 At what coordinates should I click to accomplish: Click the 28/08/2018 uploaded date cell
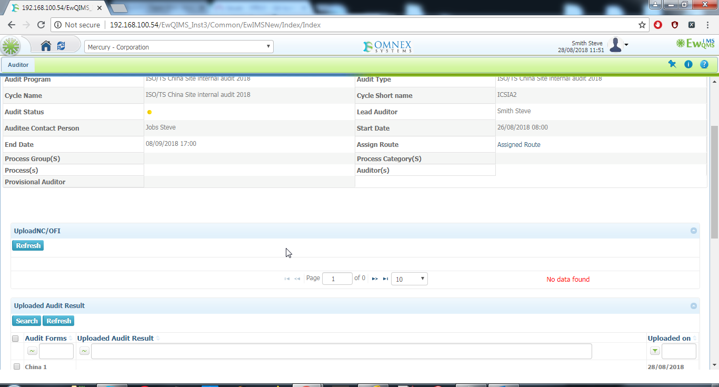coord(666,367)
